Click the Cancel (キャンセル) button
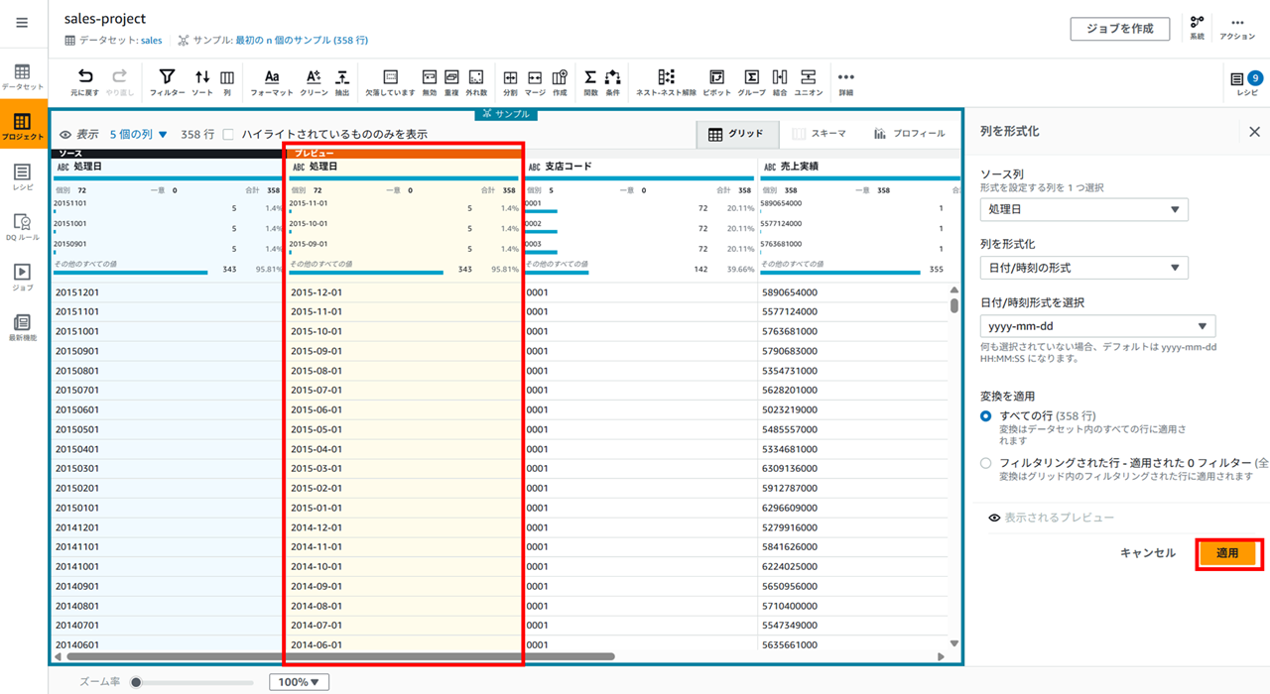This screenshot has height=694, width=1270. pos(1148,553)
